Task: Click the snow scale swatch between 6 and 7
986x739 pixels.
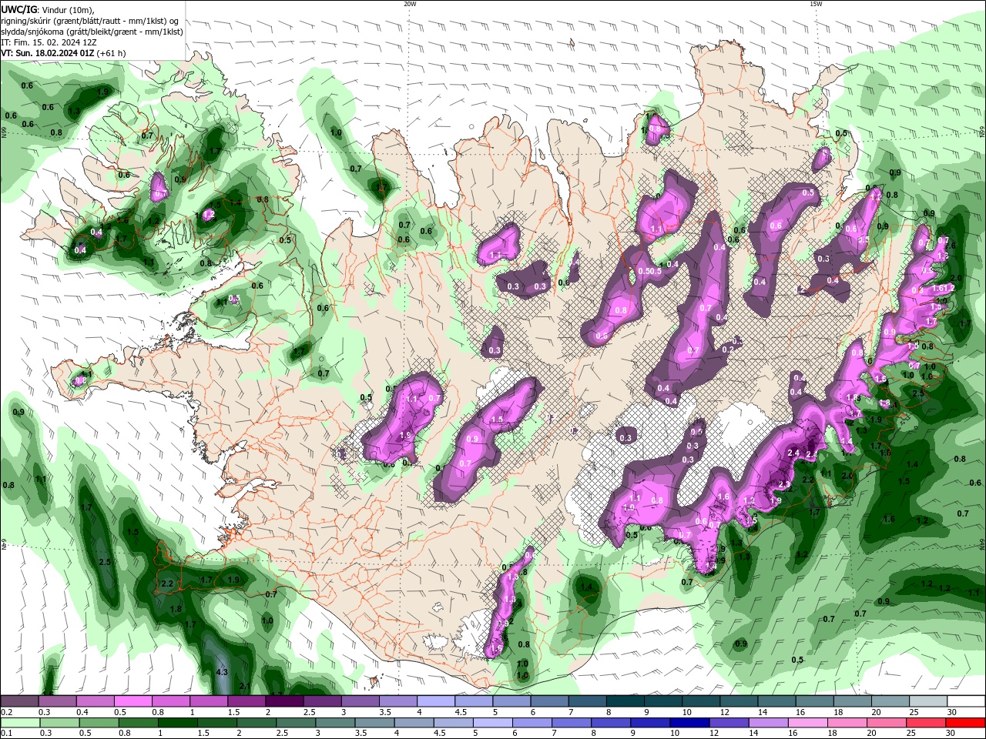Action: coord(549,701)
